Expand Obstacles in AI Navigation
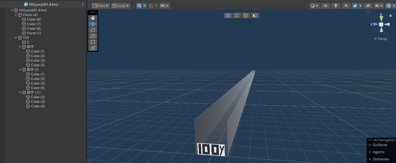This screenshot has height=163, width=396. point(370,159)
